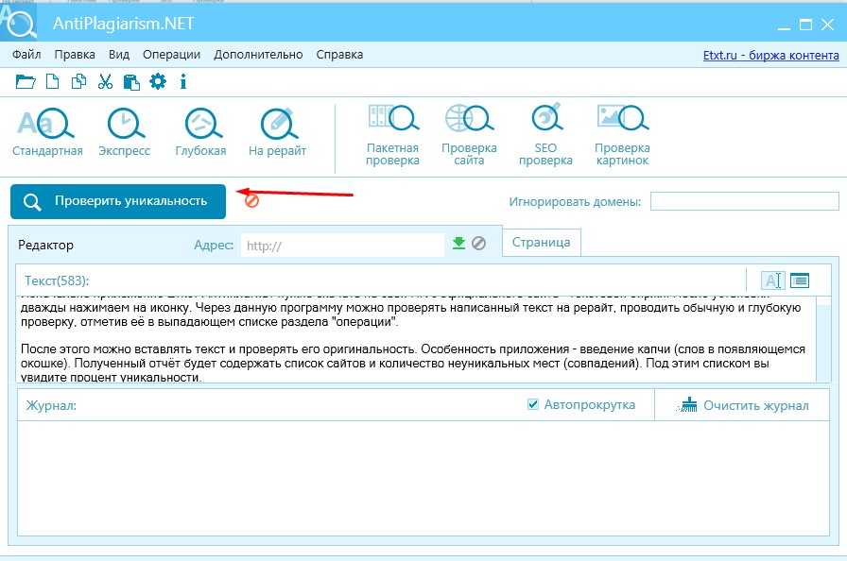The image size is (847, 561).
Task: Open the Операции menu
Action: pyautogui.click(x=171, y=55)
